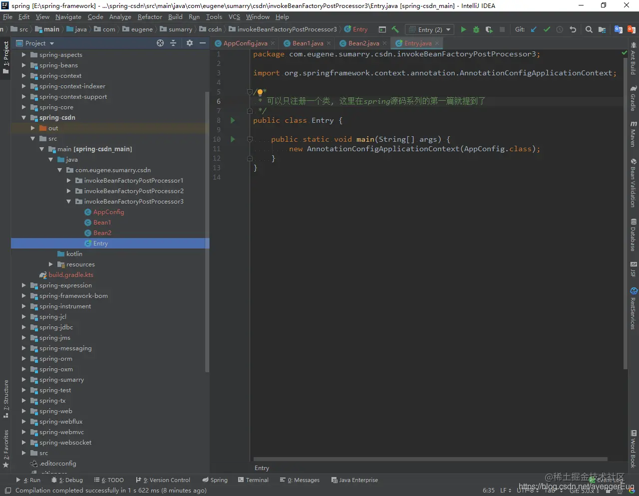Click the Project panel vertical scrollbar
This screenshot has height=496, width=639.
point(207,232)
